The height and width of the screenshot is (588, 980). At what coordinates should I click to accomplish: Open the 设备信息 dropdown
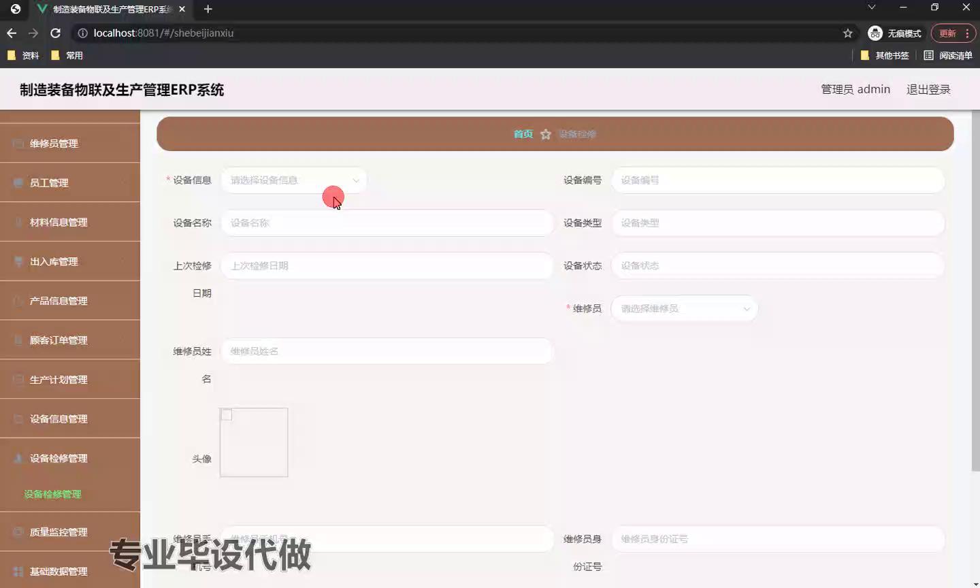pos(294,180)
